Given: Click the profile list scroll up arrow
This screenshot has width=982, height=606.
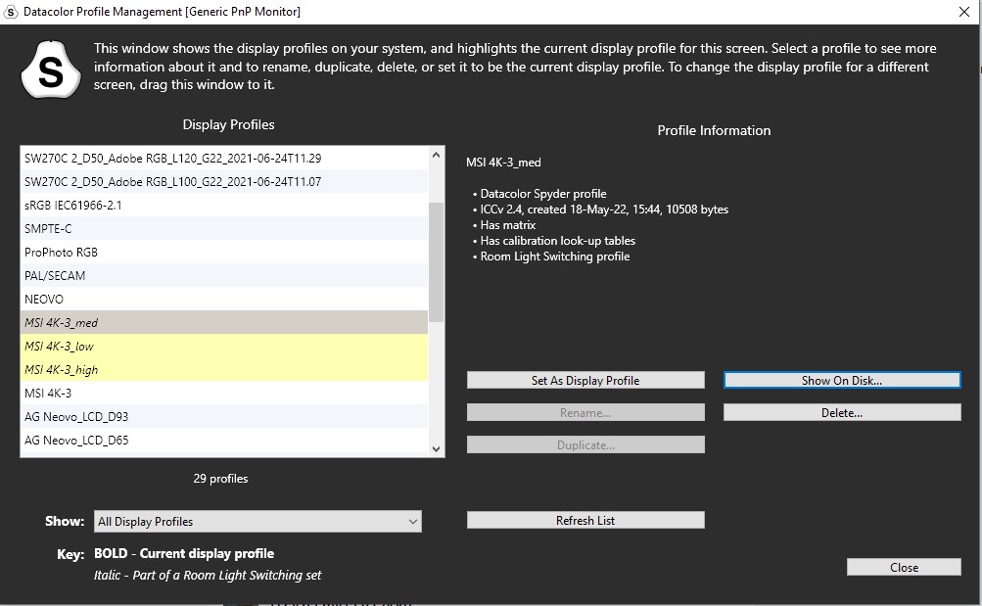Looking at the screenshot, I should click(x=437, y=155).
